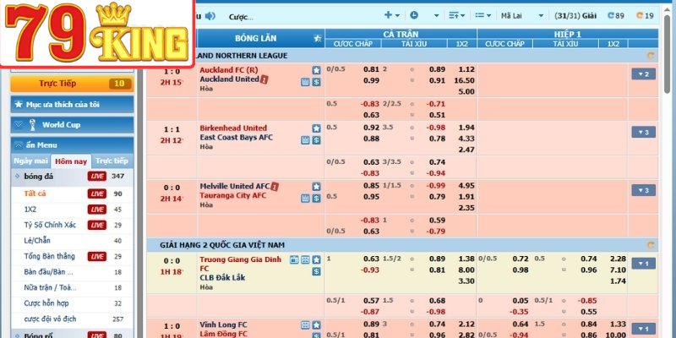The image size is (676, 338).
Task: Collapse the World Cup sidebar section
Action: pyautogui.click(x=72, y=125)
